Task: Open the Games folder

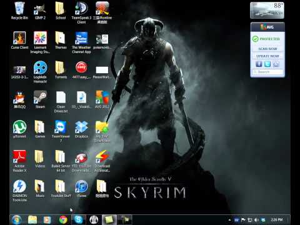Action: point(40,129)
